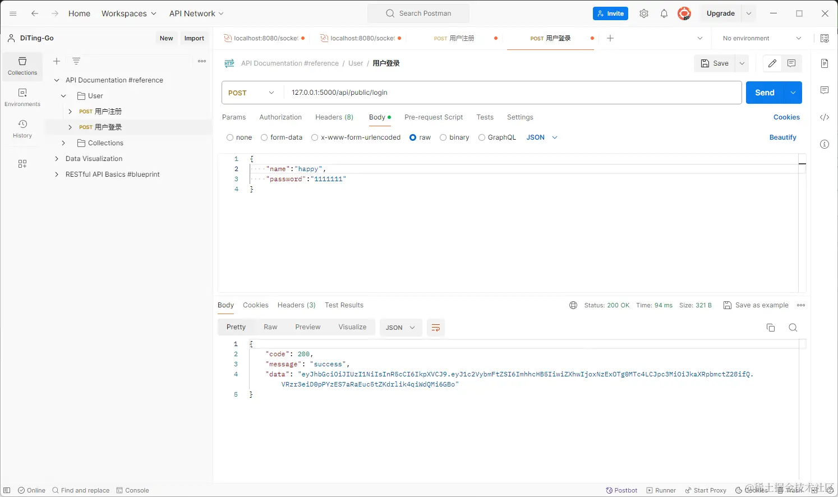
Task: Open the notifications bell
Action: coord(664,13)
